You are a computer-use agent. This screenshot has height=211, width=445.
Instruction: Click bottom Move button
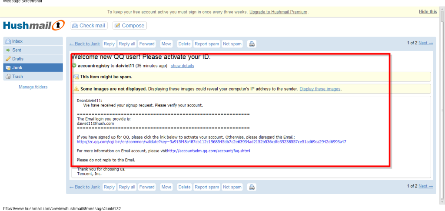click(166, 187)
